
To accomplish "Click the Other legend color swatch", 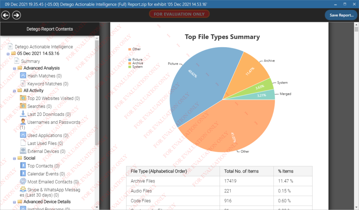I will (x=130, y=49).
